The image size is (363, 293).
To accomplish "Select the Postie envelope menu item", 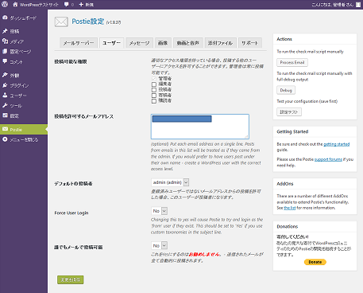I will (x=23, y=130).
